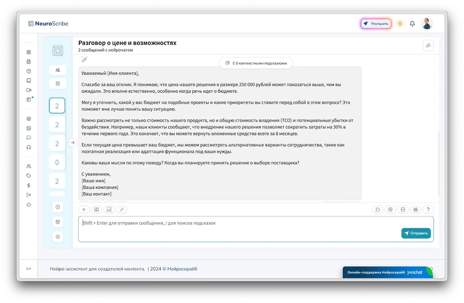
Task: Focus the message input field
Action: point(256,229)
